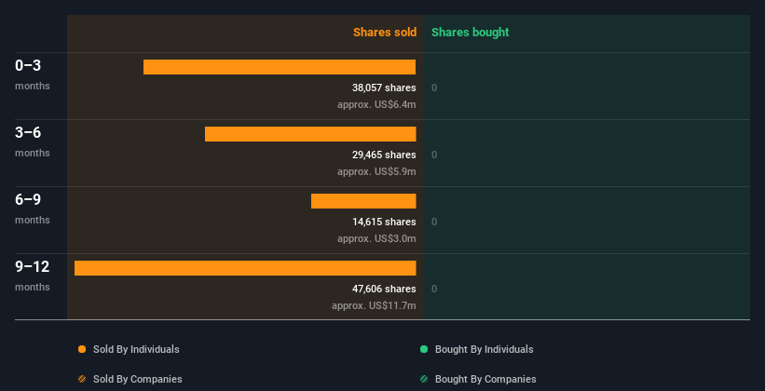The height and width of the screenshot is (391, 765).
Task: Click the striped Sold By Companies legend icon
Action: pos(82,380)
